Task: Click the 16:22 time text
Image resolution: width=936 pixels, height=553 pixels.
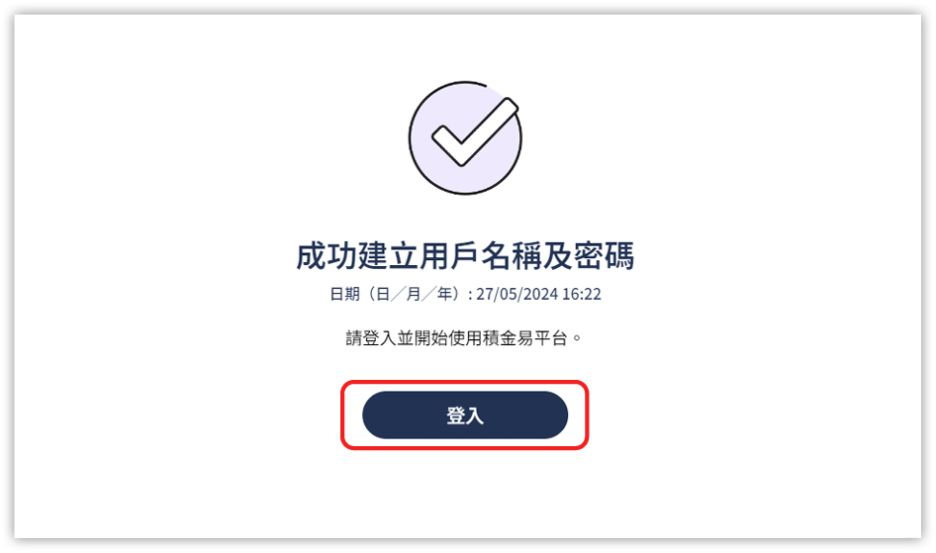Action: tap(582, 294)
